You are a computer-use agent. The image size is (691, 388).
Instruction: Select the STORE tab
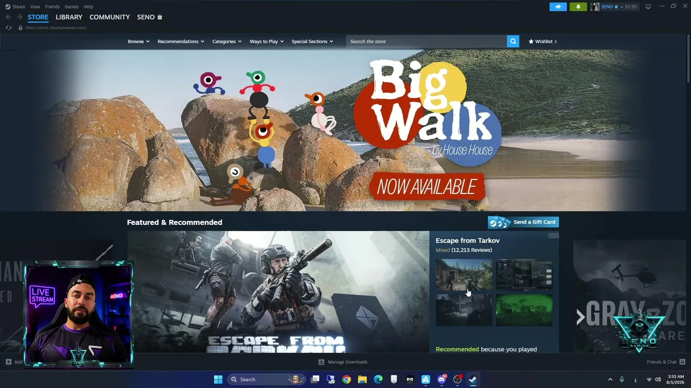pos(38,17)
